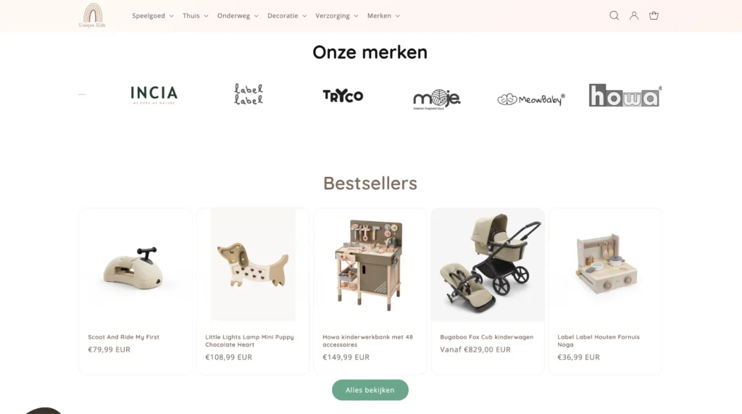Click the Unique Kids rainbow logo
The width and height of the screenshot is (742, 414).
coord(92,16)
